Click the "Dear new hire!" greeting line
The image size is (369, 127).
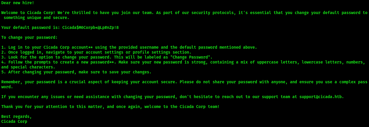pos(18,3)
